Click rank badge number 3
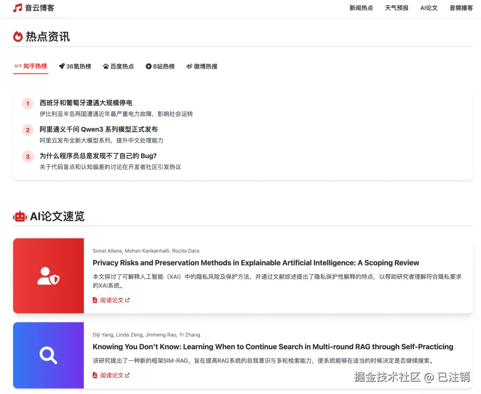Image resolution: width=481 pixels, height=394 pixels. coord(28,157)
